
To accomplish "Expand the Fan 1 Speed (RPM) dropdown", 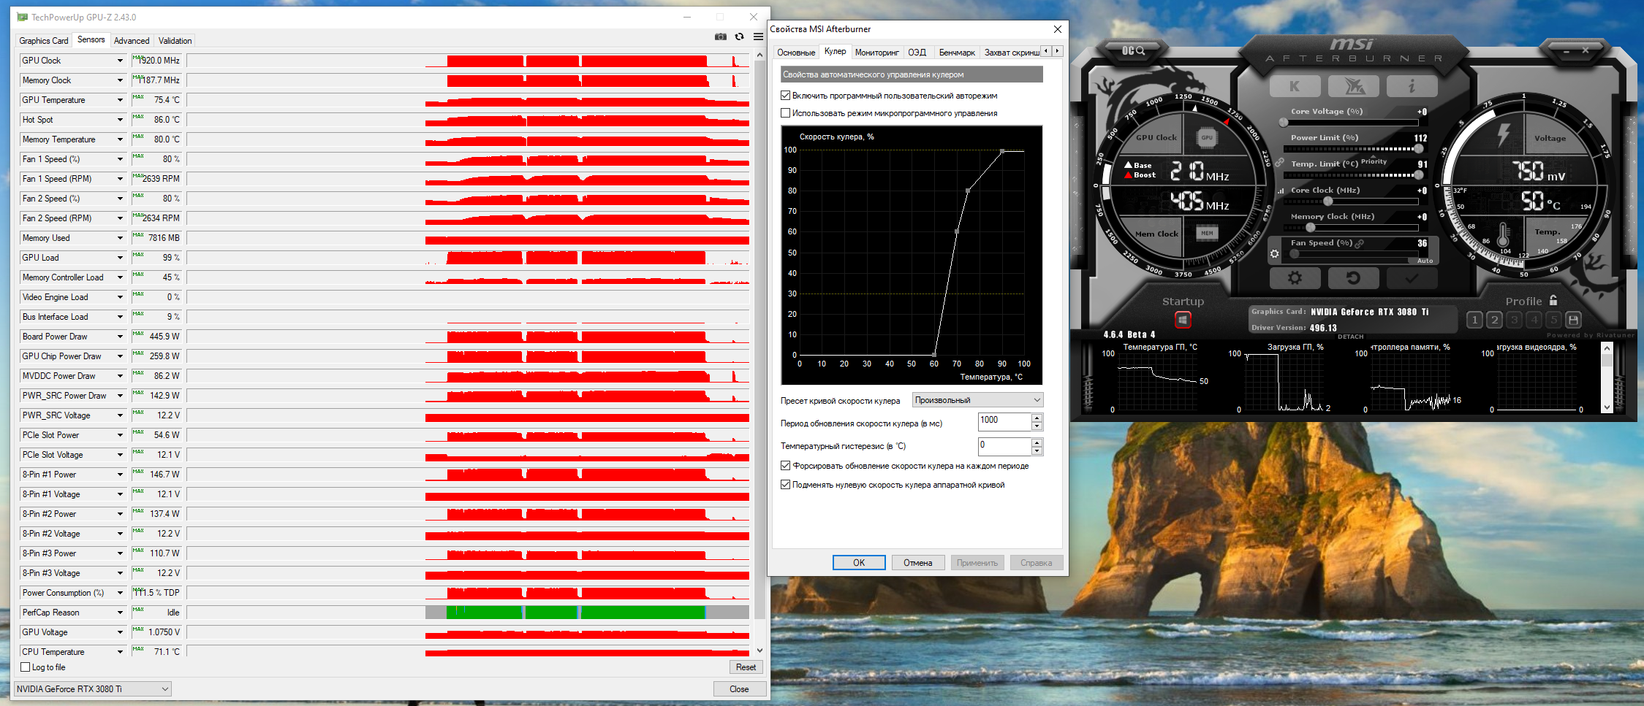I will [120, 179].
